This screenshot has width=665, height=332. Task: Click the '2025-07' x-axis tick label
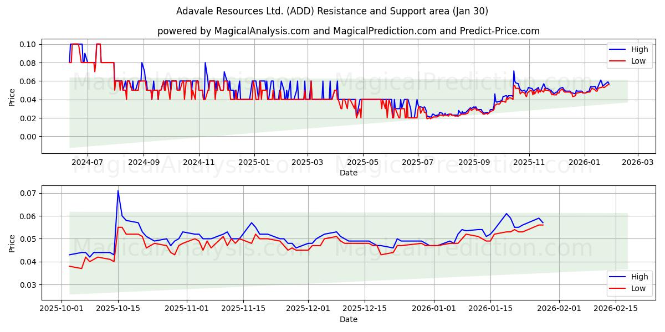(x=419, y=162)
